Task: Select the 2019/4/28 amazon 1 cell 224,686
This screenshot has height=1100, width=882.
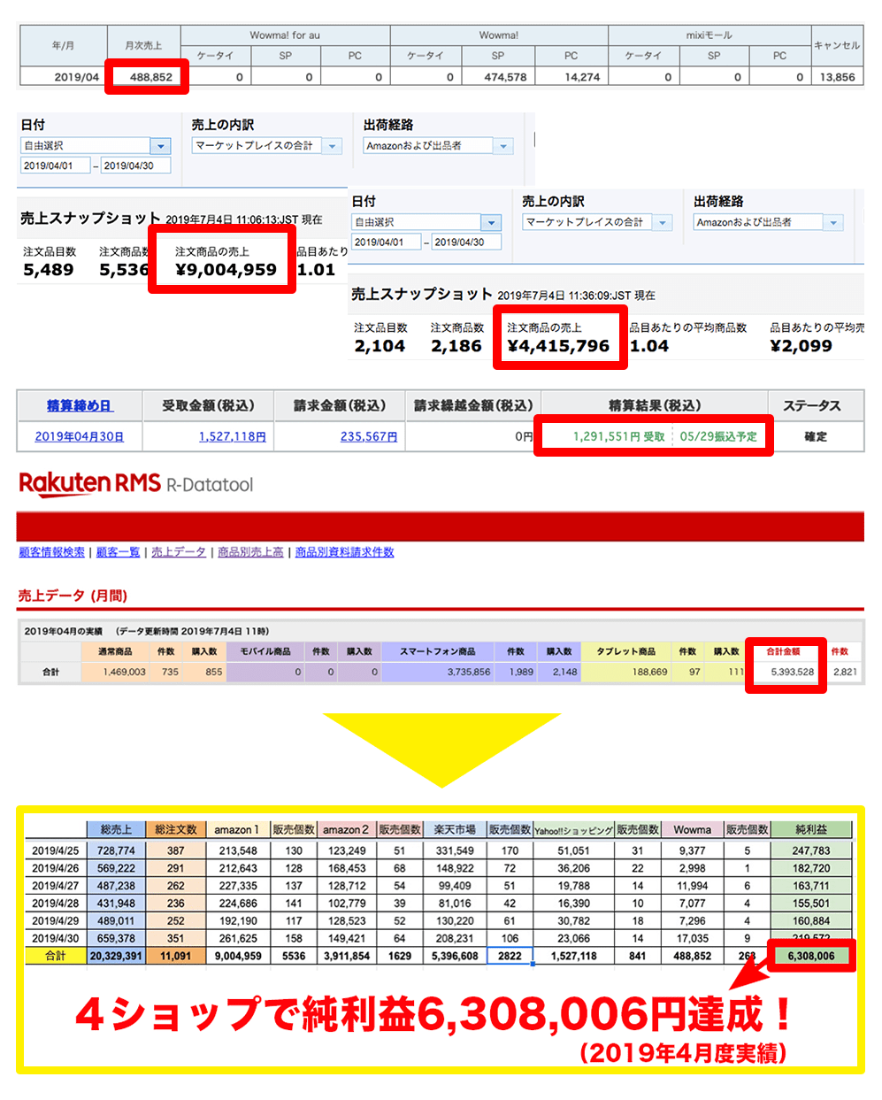Action: point(237,904)
